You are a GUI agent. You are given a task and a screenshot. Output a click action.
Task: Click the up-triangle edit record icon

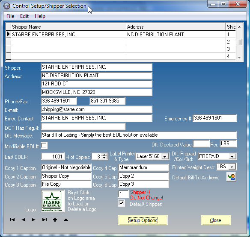(x=66, y=220)
